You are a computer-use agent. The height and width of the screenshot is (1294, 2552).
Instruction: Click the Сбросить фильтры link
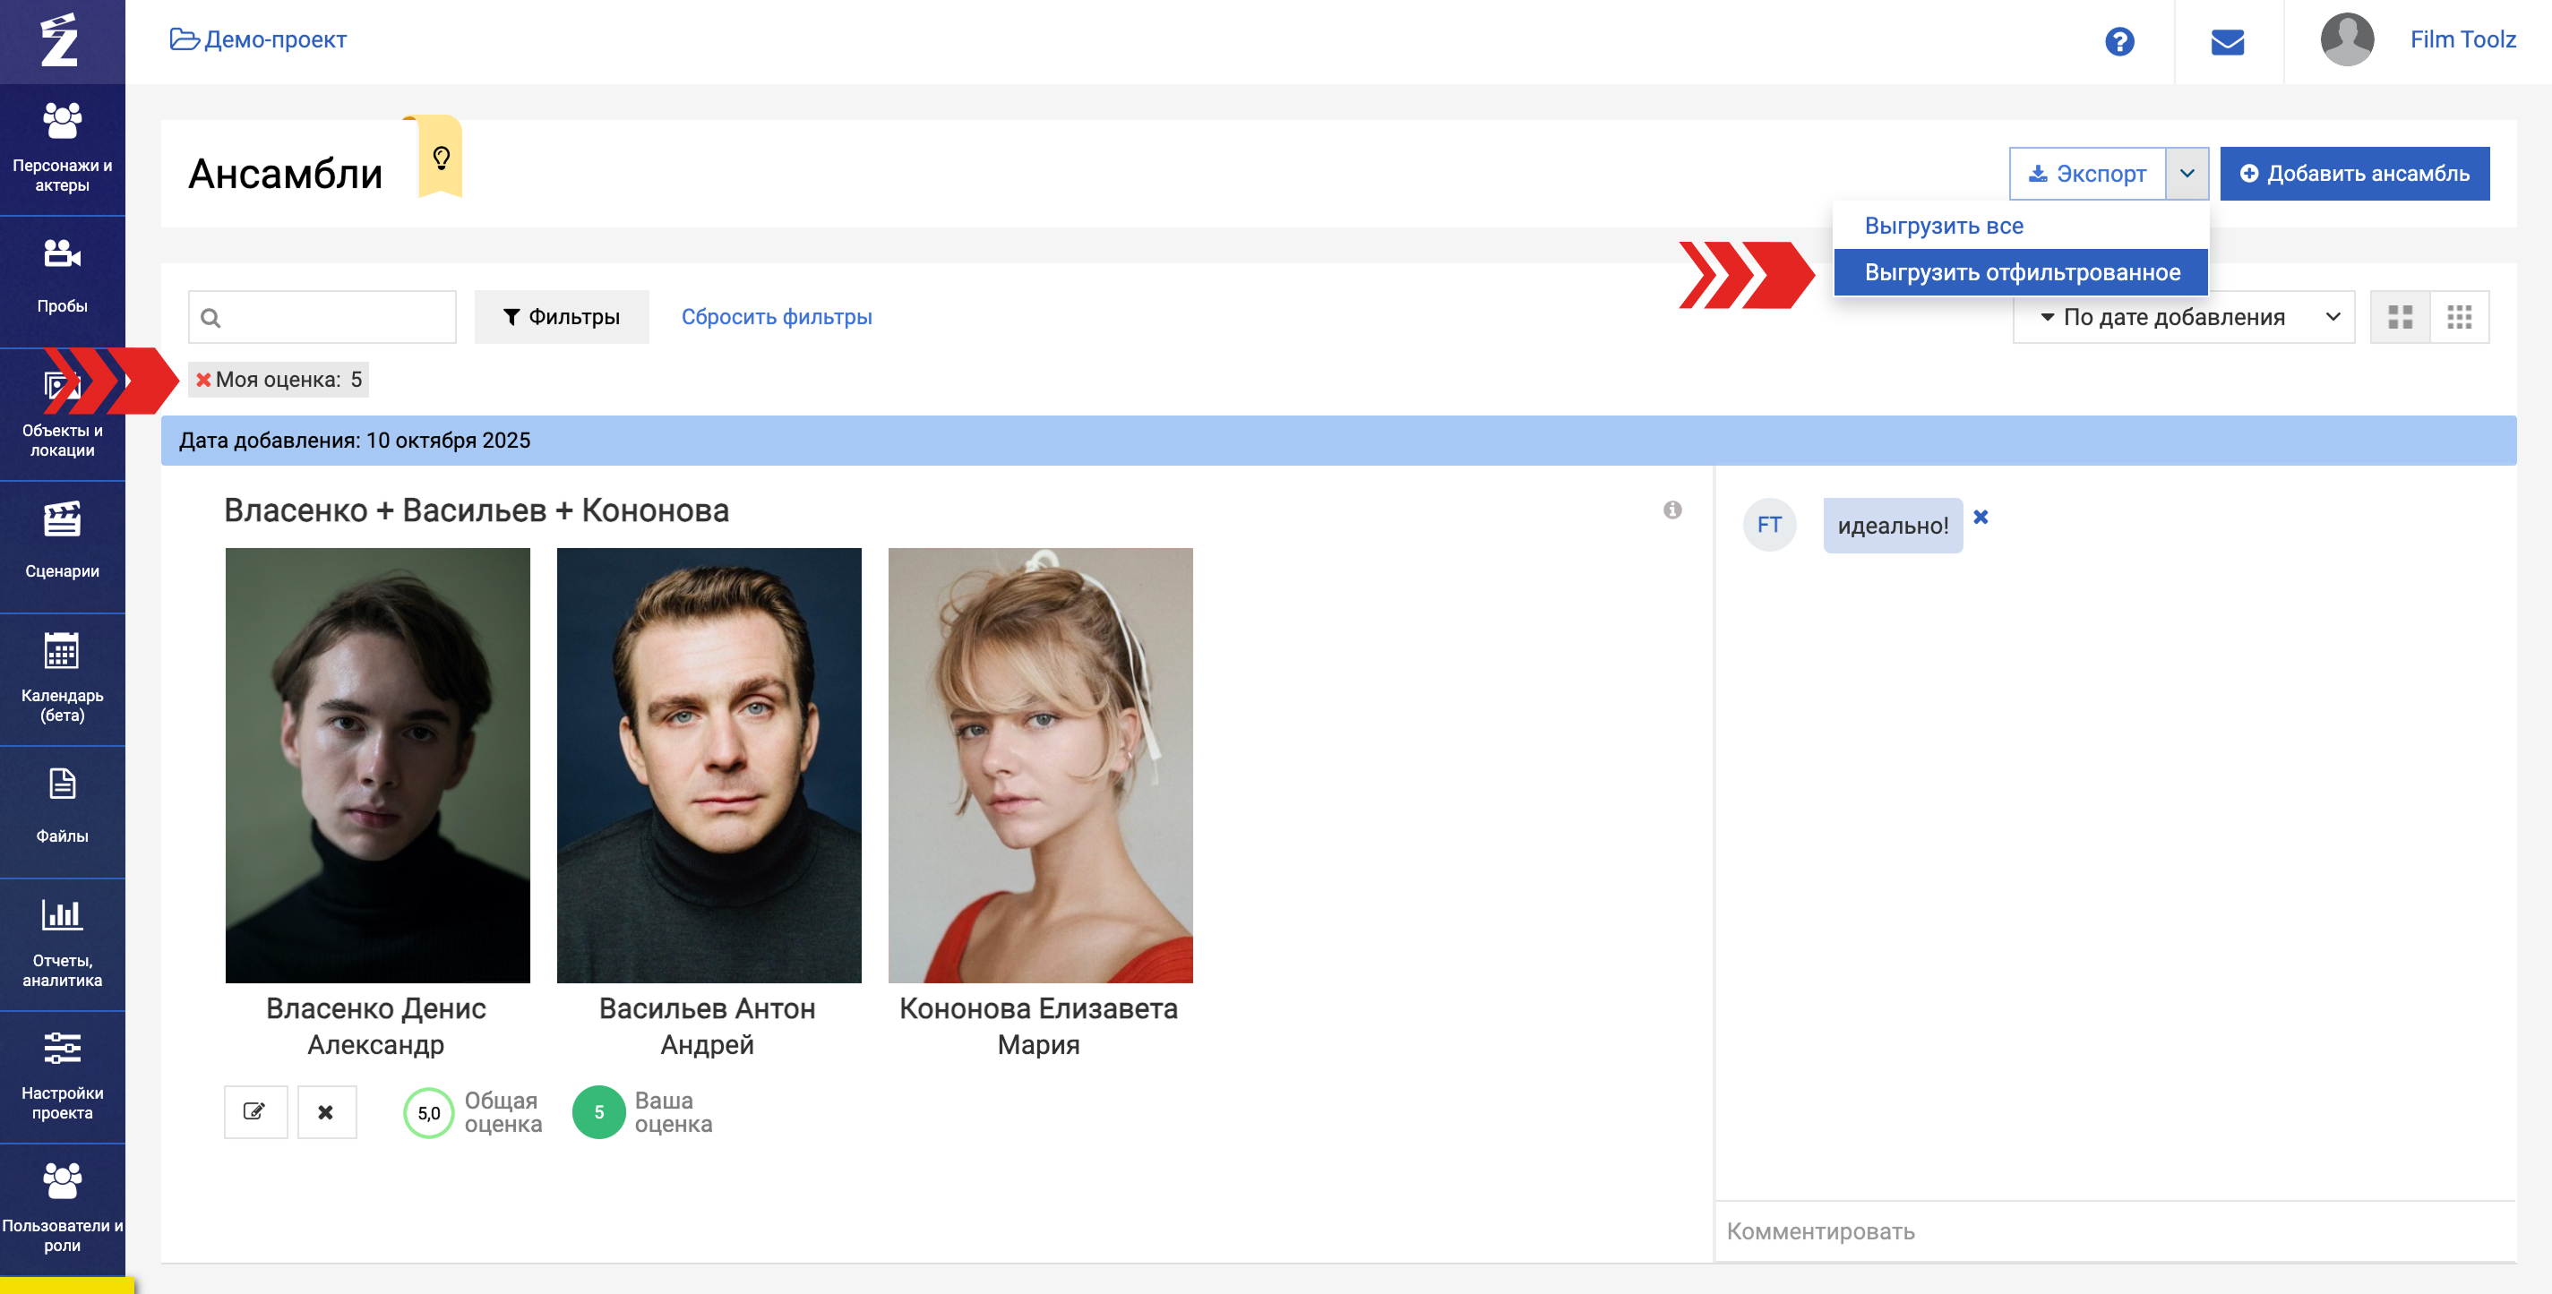pyautogui.click(x=777, y=317)
